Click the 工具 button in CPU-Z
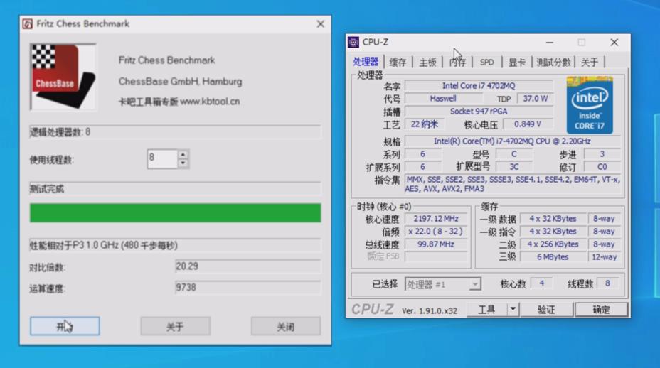Screen dimensions: 660x368 487,310
